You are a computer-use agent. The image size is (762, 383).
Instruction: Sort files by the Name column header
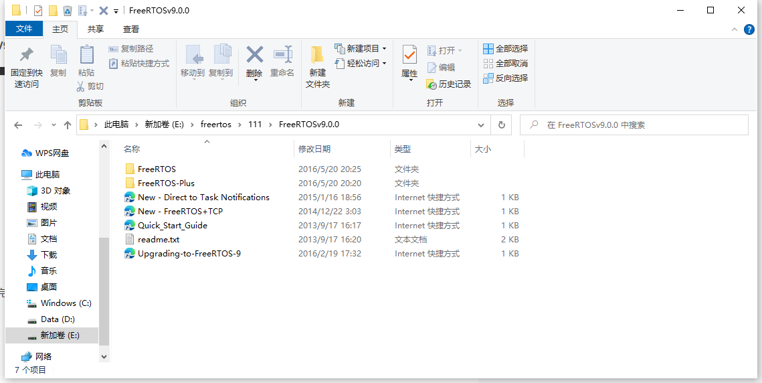[x=132, y=149]
